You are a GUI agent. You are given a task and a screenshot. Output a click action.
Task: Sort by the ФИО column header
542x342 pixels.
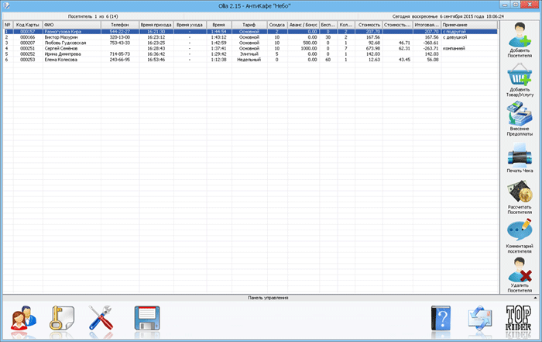coord(72,25)
